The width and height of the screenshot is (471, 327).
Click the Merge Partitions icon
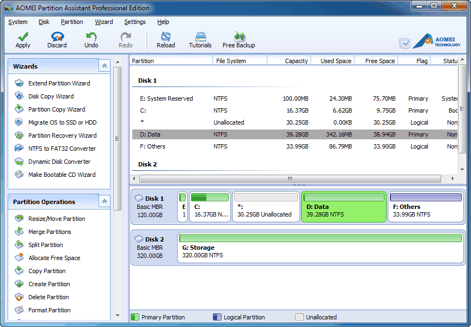(19, 232)
